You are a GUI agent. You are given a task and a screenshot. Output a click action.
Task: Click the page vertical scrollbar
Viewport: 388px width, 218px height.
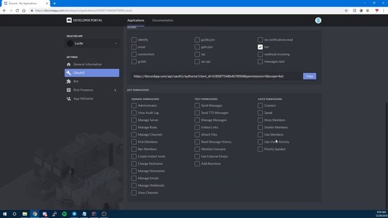tap(387, 156)
